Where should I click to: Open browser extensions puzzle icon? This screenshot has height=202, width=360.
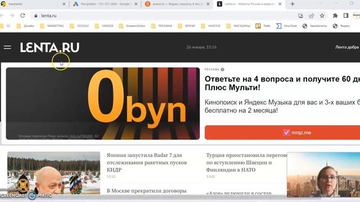click(x=335, y=16)
